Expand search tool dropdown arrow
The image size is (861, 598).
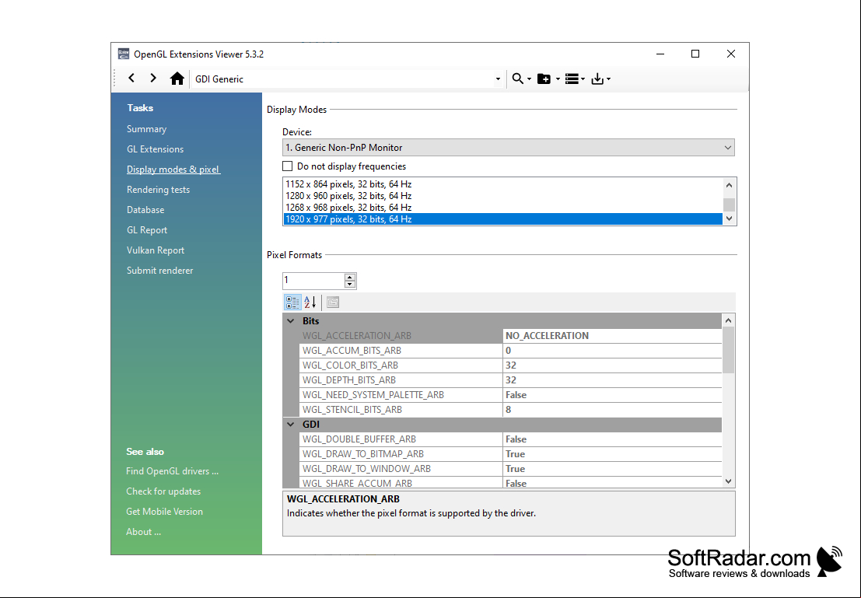pos(530,79)
